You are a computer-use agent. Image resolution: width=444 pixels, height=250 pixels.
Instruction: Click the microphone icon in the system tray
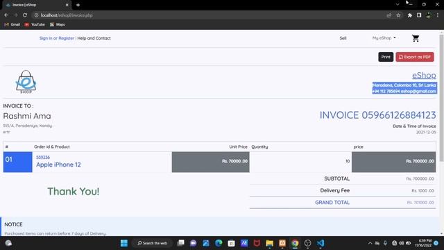click(x=385, y=243)
